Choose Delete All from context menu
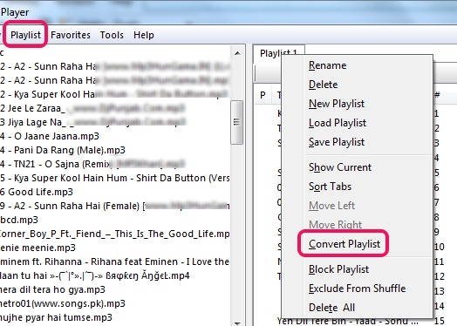457x326 pixels. pyautogui.click(x=331, y=308)
